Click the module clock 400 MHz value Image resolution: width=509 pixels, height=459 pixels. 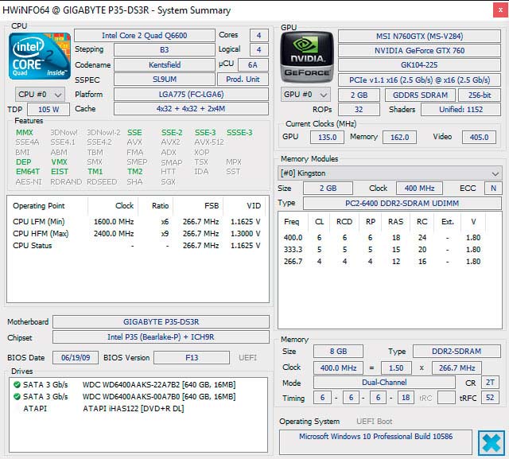[419, 189]
